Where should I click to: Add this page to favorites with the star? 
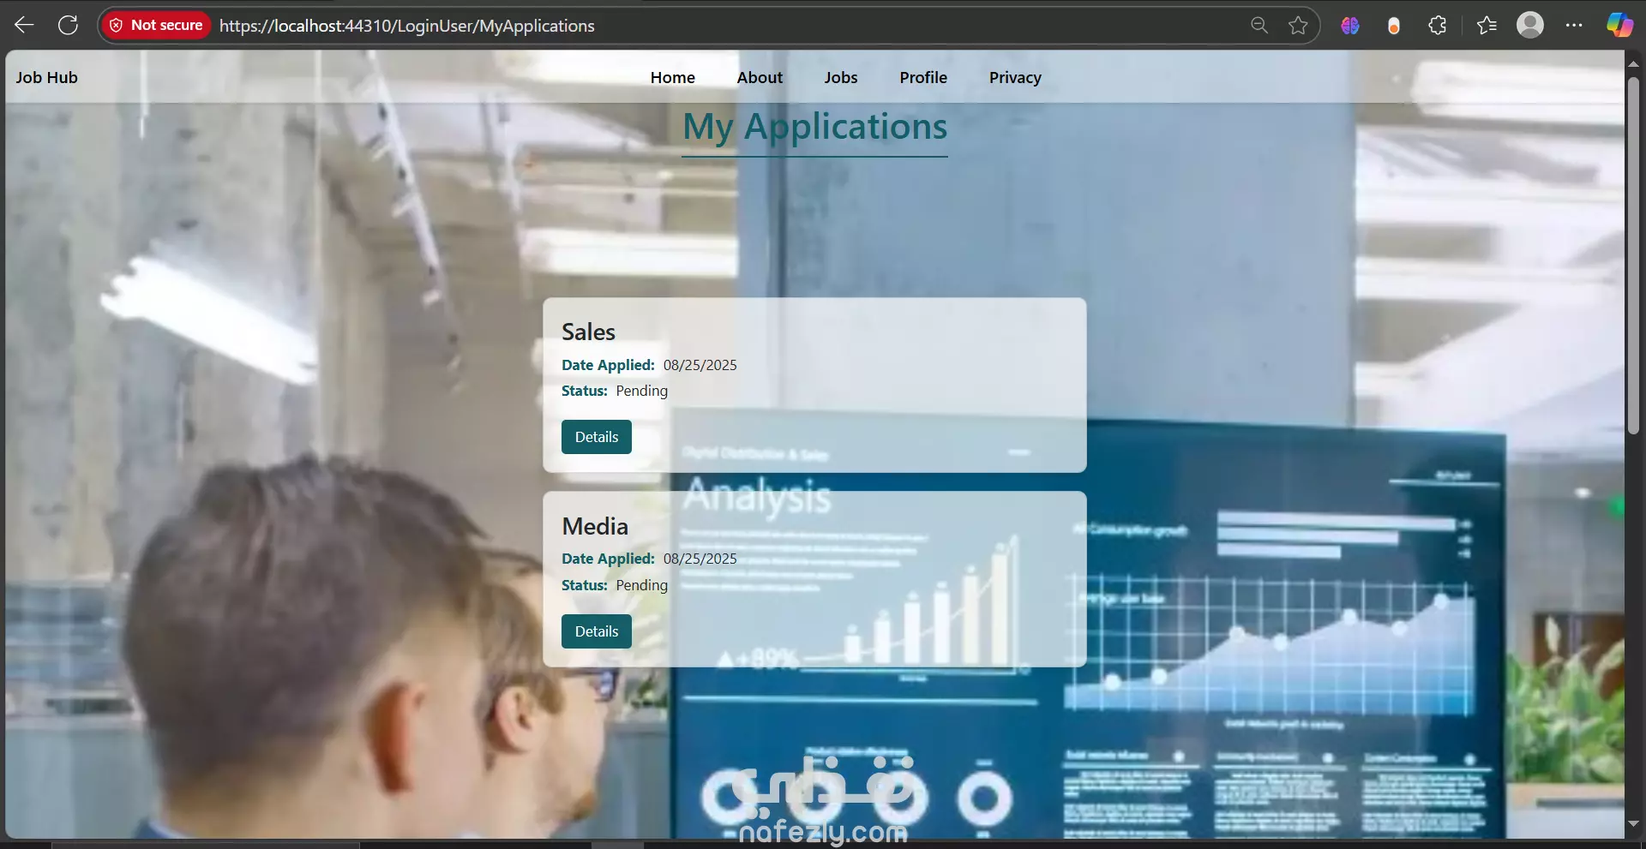coord(1298,26)
